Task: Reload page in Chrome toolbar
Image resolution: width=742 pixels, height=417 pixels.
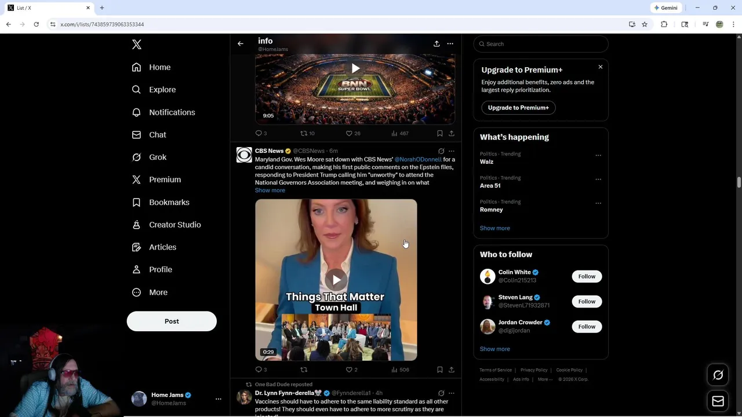Action: [36, 24]
